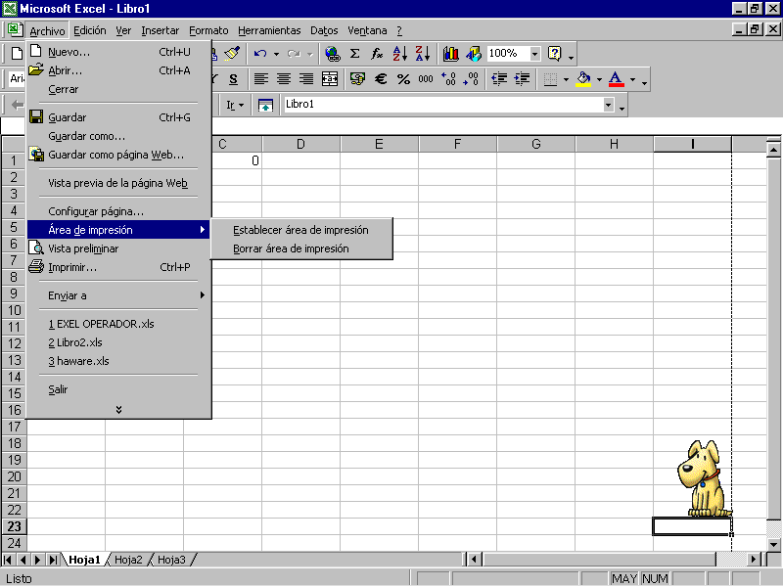Sort ascending with the A-Z icon

(398, 53)
